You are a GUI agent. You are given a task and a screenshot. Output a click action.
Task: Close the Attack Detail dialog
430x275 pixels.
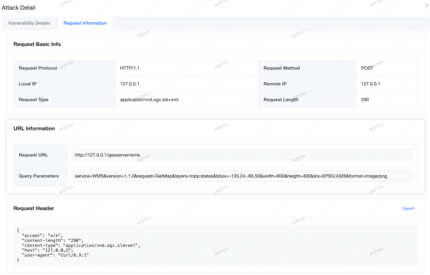pos(427,6)
